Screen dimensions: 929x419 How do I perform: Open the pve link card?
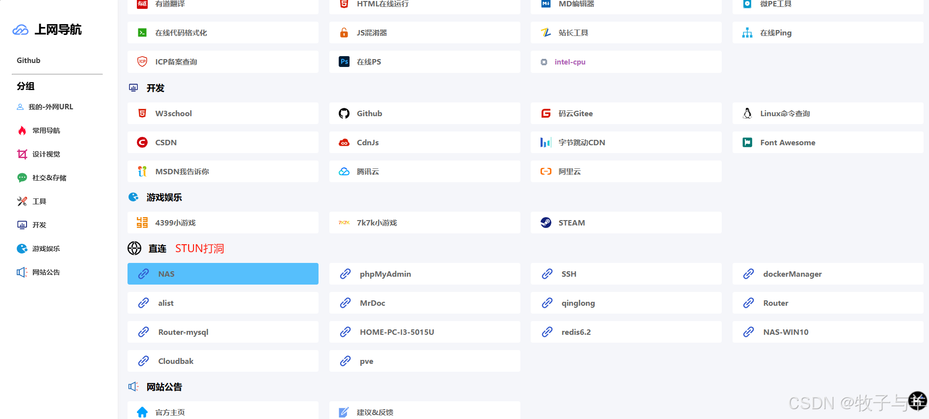click(425, 361)
